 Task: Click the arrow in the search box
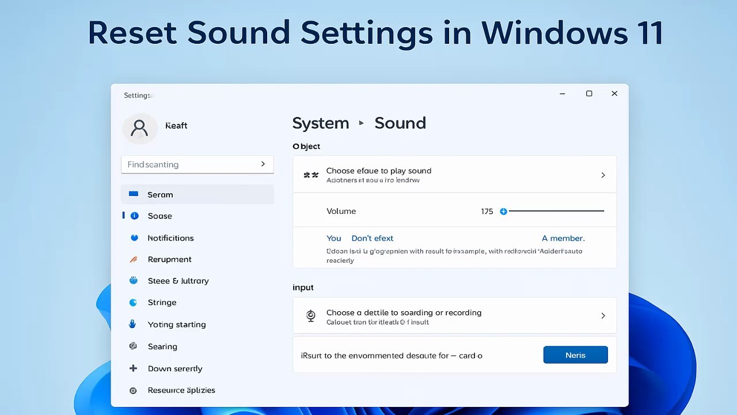point(263,164)
